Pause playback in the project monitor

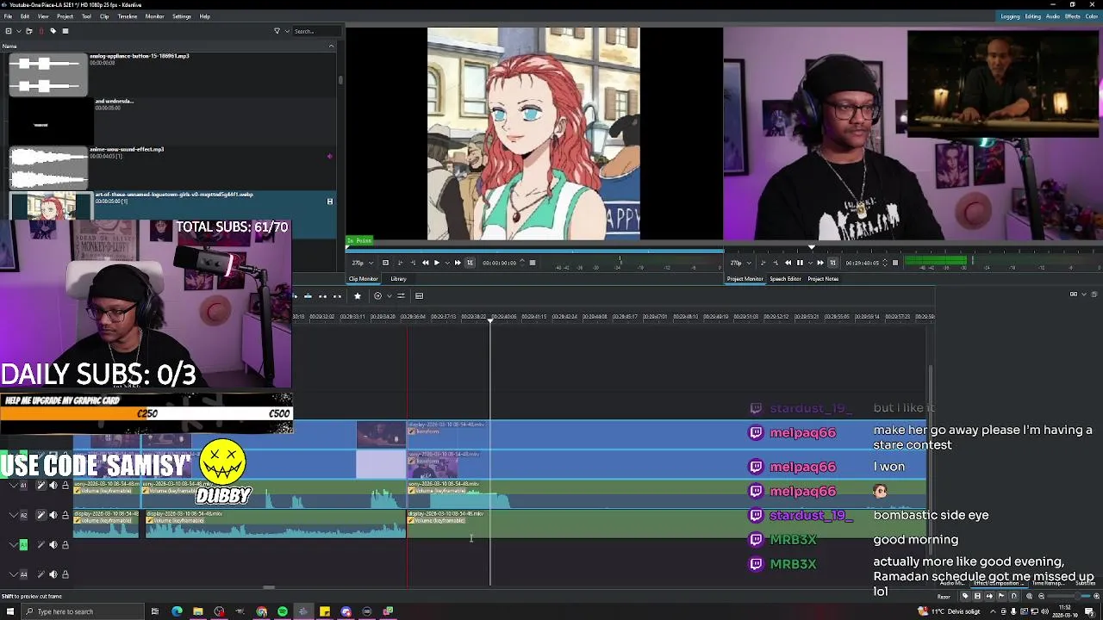[x=800, y=263]
